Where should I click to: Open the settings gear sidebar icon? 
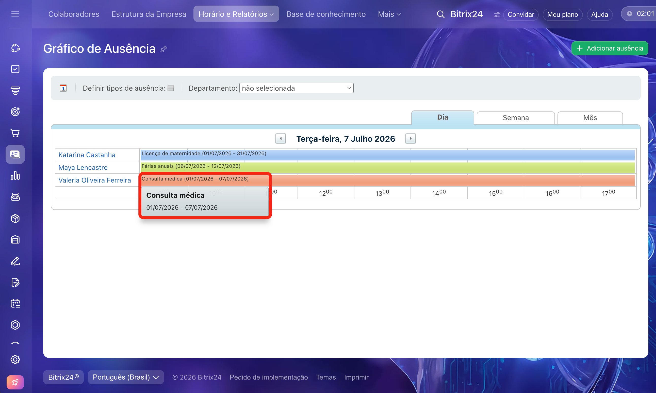click(x=15, y=359)
